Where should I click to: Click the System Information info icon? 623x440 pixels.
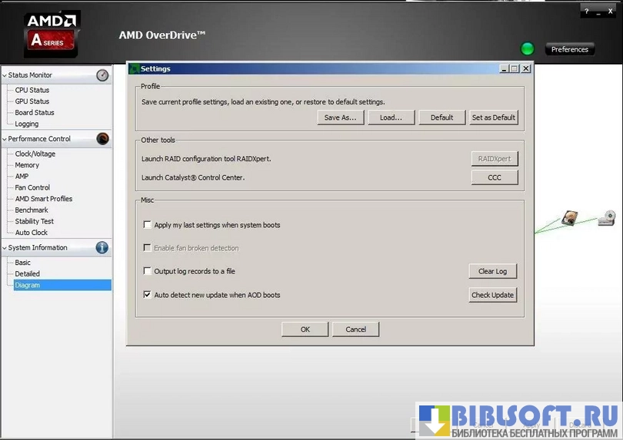(102, 248)
